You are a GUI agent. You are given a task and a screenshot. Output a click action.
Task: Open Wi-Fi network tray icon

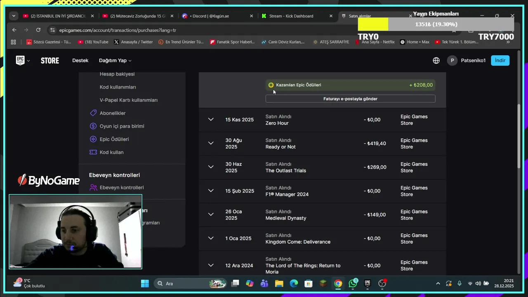click(470, 283)
